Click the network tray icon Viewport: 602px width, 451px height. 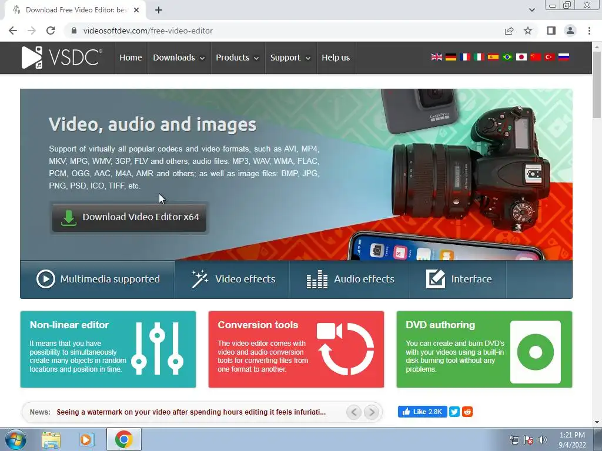[x=514, y=440]
